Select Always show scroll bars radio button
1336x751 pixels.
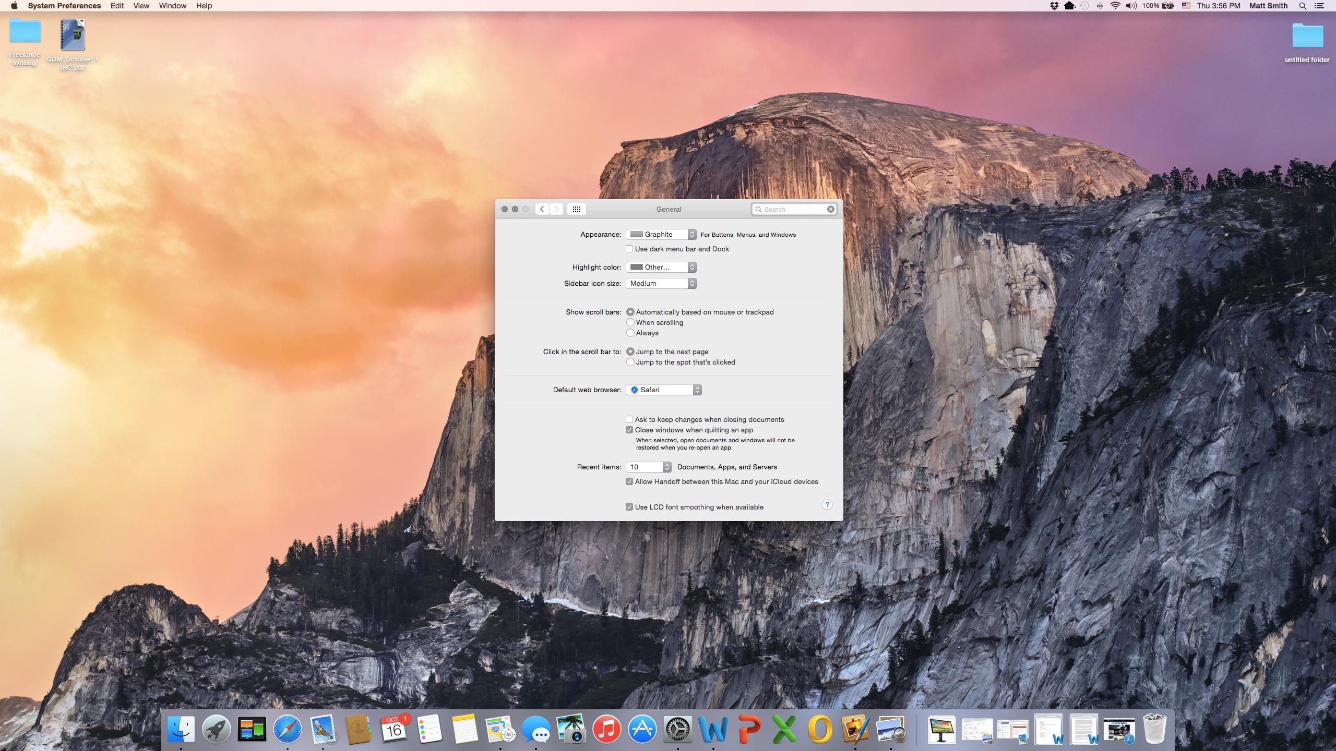click(630, 332)
